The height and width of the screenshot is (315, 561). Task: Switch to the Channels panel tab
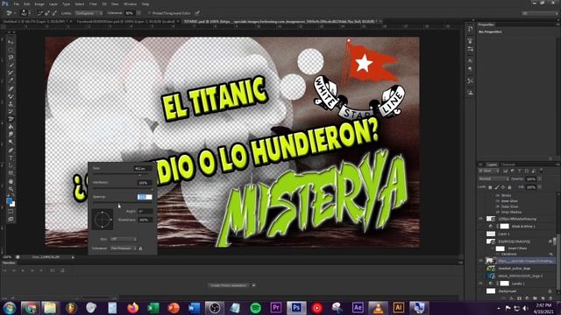click(508, 164)
